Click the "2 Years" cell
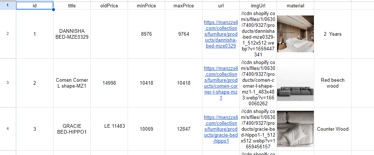The height and width of the screenshot is (155, 374). (332, 34)
